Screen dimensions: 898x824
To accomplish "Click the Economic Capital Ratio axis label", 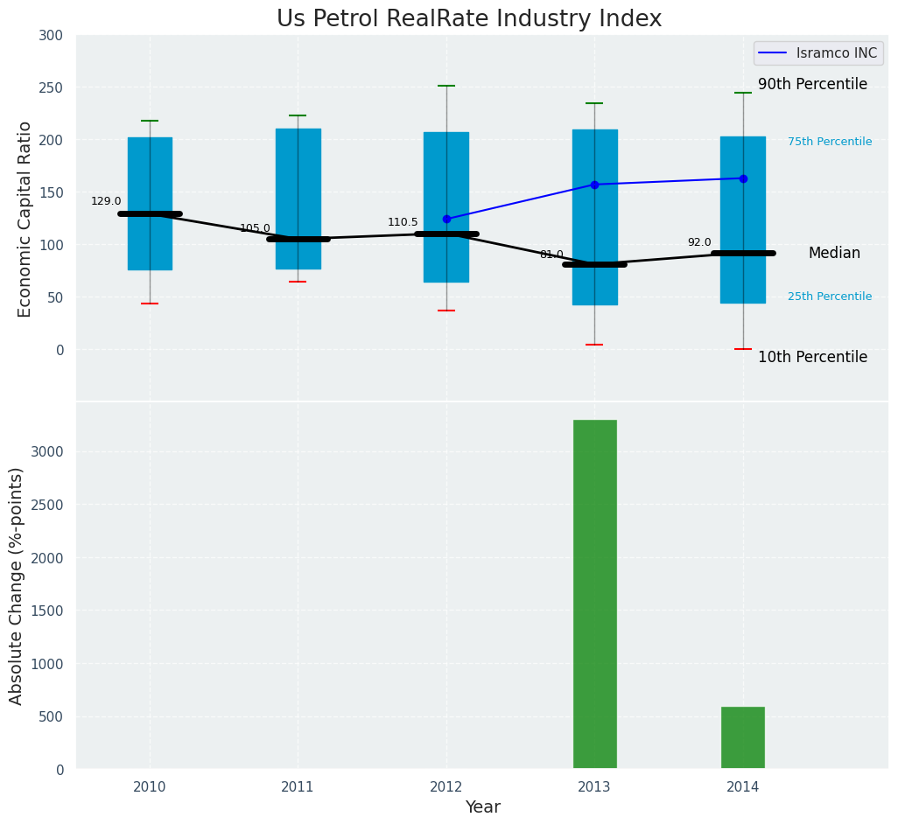I will [x=25, y=219].
